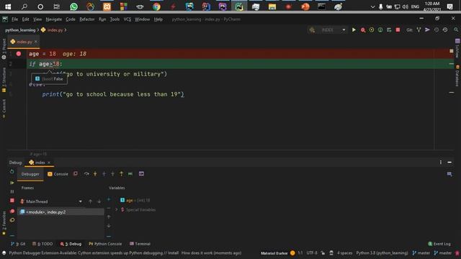Close the index.py editor tab

[x=36, y=42]
